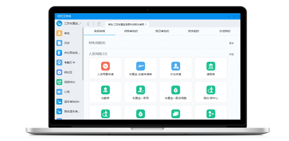289x141 pixels.
Task: Open the 外出申请 form
Action: pos(176,68)
